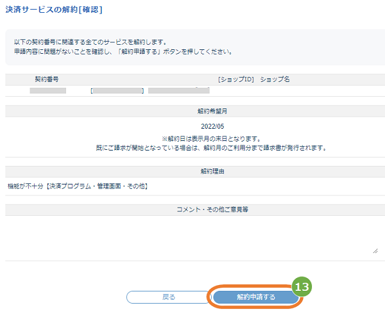The height and width of the screenshot is (319, 385).
Task: Click the 解約理由 header row
Action: [x=195, y=172]
